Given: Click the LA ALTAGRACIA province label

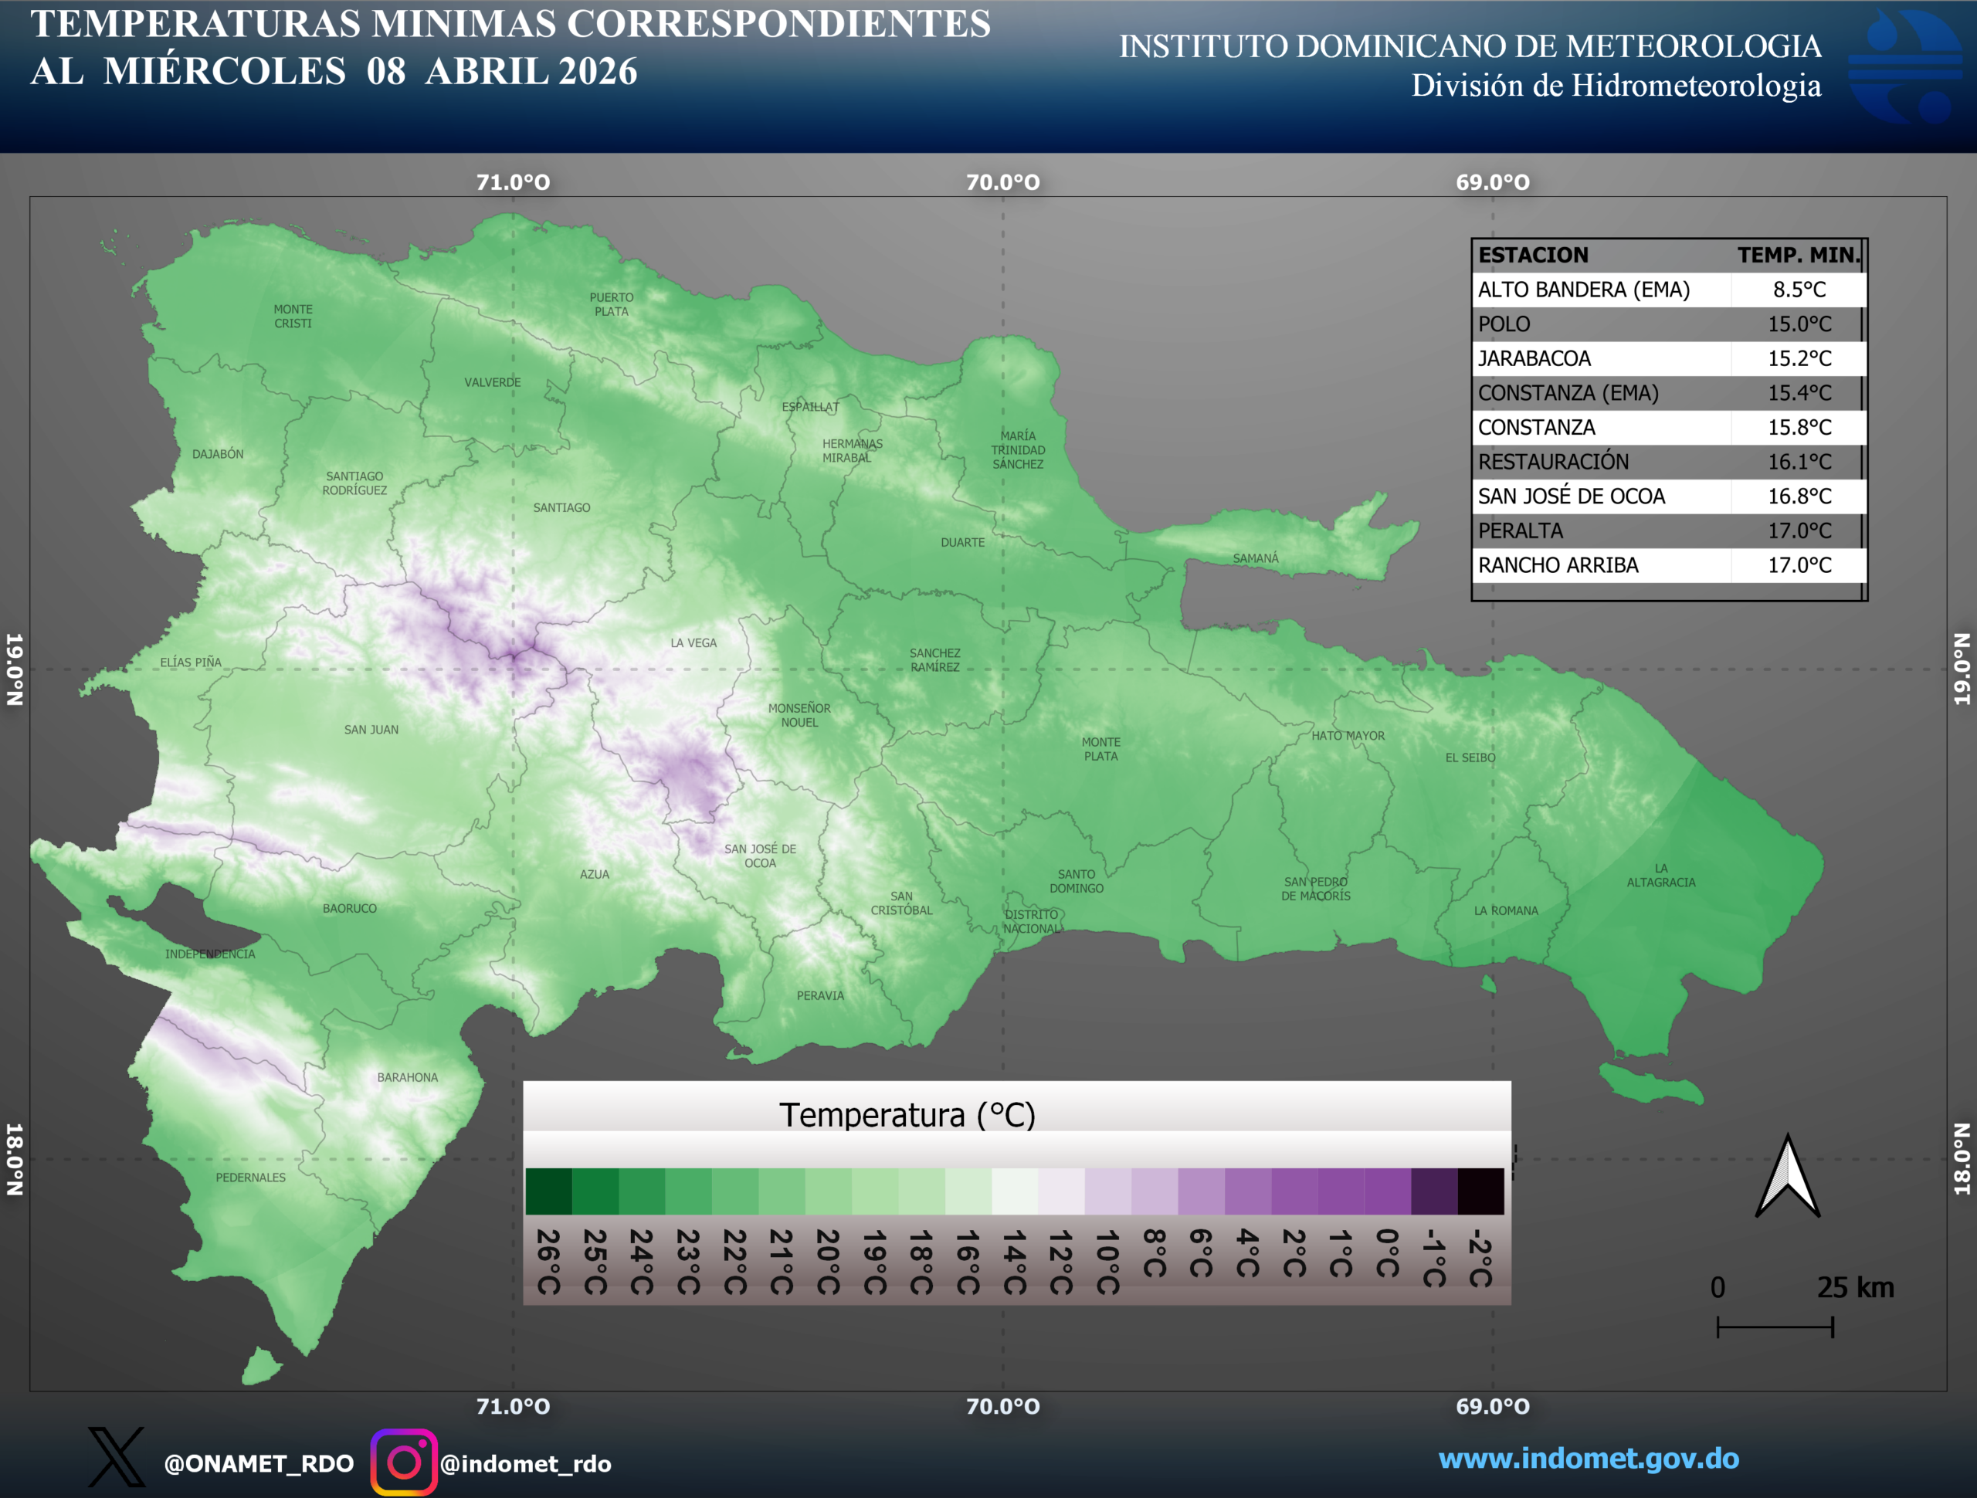Looking at the screenshot, I should pos(1660,875).
